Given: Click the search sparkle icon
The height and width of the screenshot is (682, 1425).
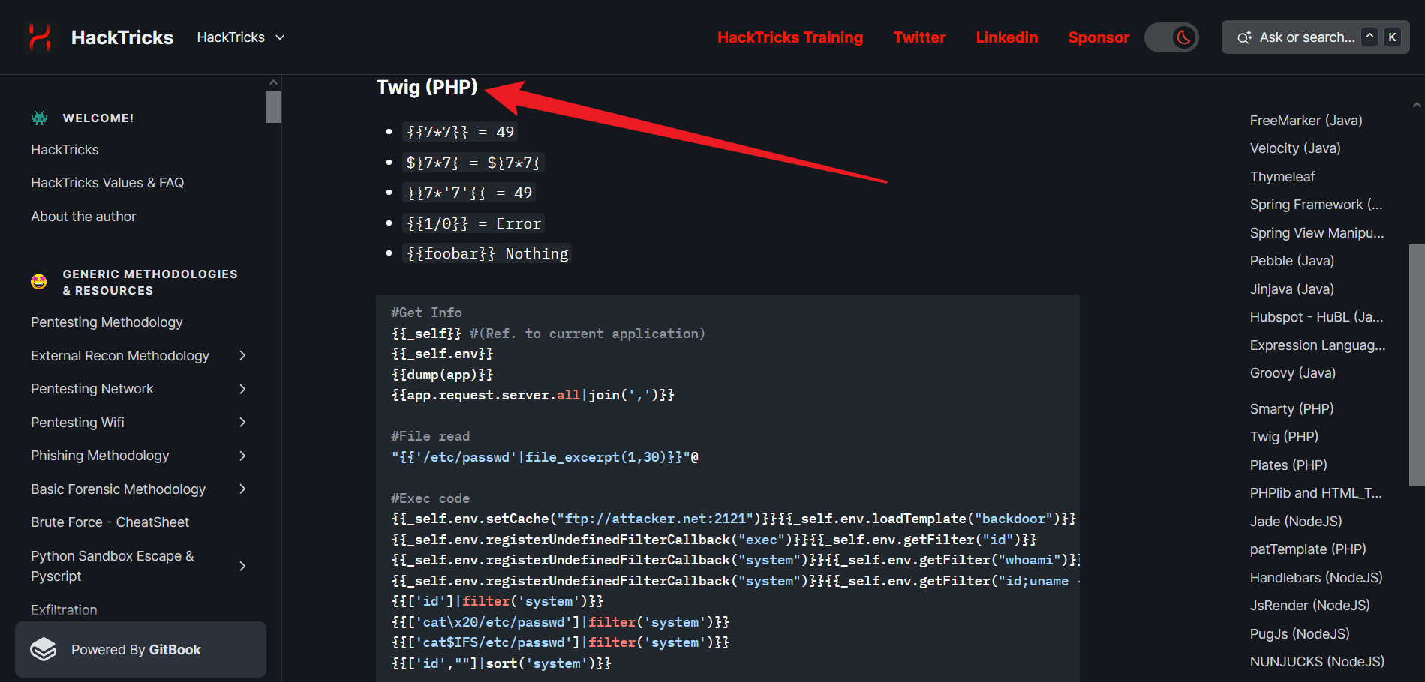Looking at the screenshot, I should [x=1243, y=37].
